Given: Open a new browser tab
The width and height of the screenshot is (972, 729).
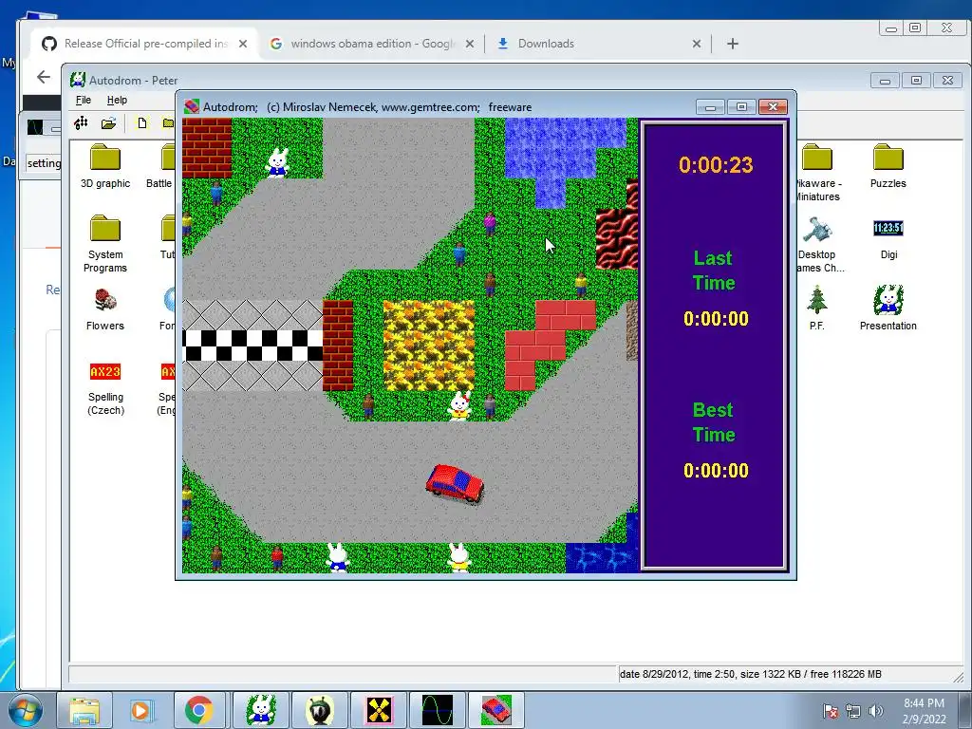Looking at the screenshot, I should pos(733,44).
